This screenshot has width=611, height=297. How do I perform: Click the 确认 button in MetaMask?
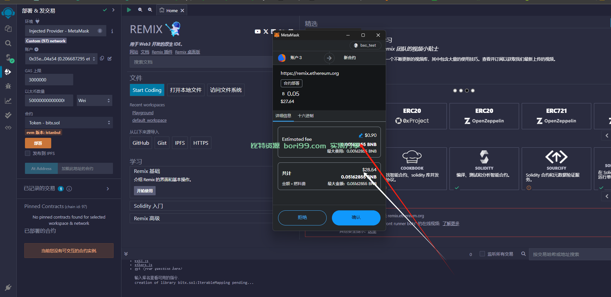(x=356, y=218)
